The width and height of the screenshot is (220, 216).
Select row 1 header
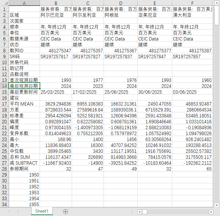point(4,9)
